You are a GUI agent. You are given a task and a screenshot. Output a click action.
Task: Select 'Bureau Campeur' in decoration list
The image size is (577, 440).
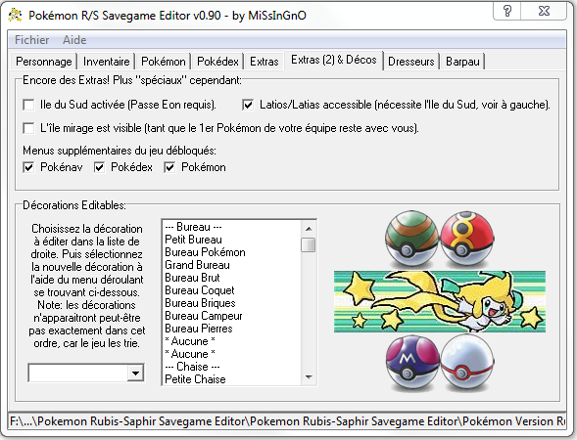pos(231,316)
